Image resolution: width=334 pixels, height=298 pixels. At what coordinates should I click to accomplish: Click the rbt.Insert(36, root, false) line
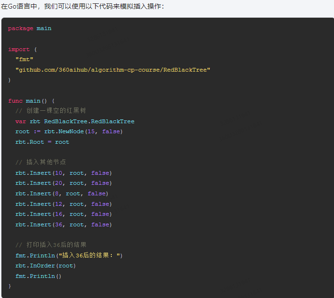coord(64,224)
